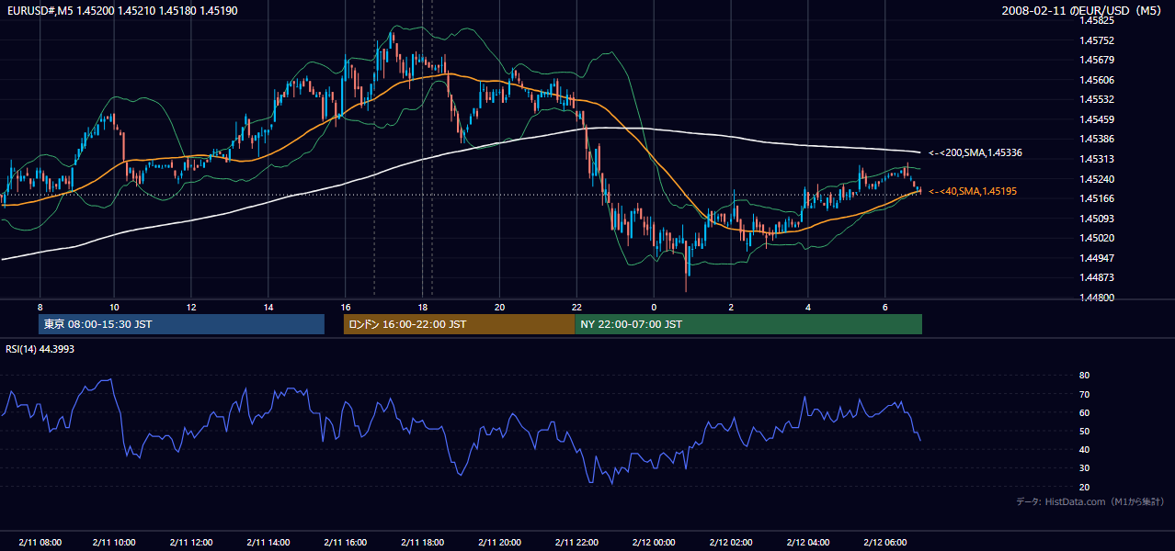The height and width of the screenshot is (551, 1175).
Task: Click the RSI 60 level label
Action: pos(1084,412)
